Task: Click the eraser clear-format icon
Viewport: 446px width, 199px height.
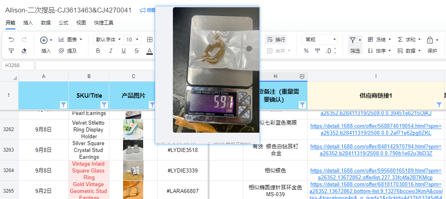Action: point(24,51)
